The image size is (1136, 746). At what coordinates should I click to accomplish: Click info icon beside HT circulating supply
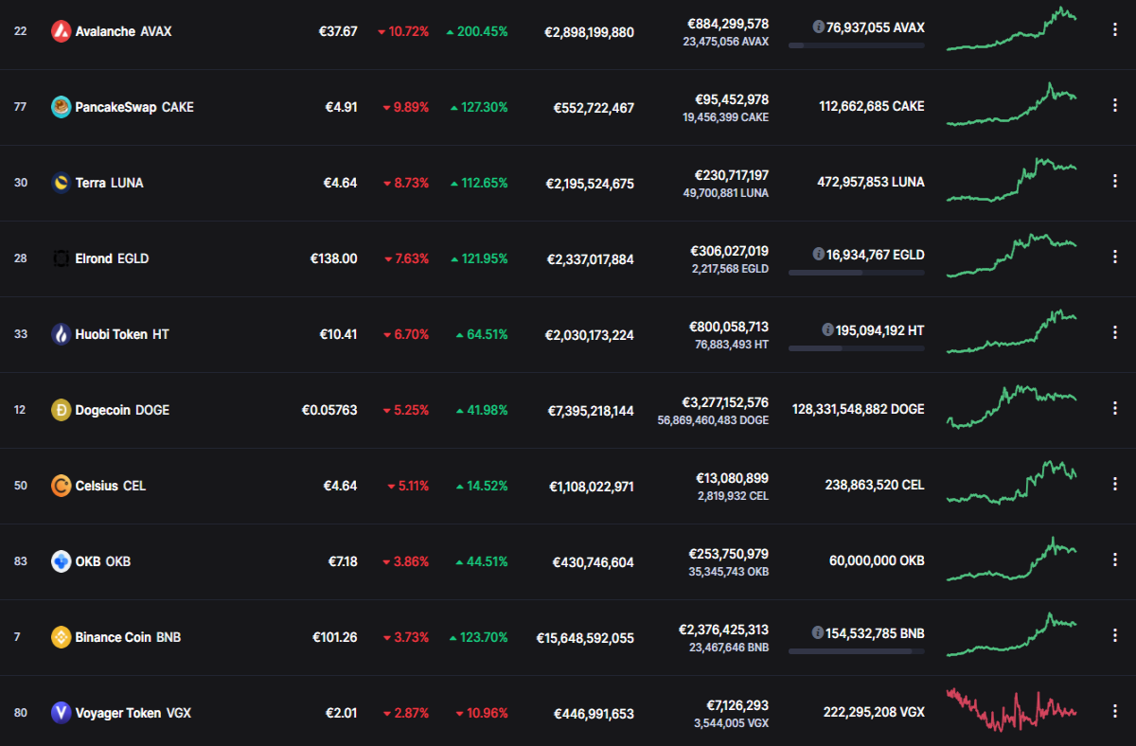point(828,330)
